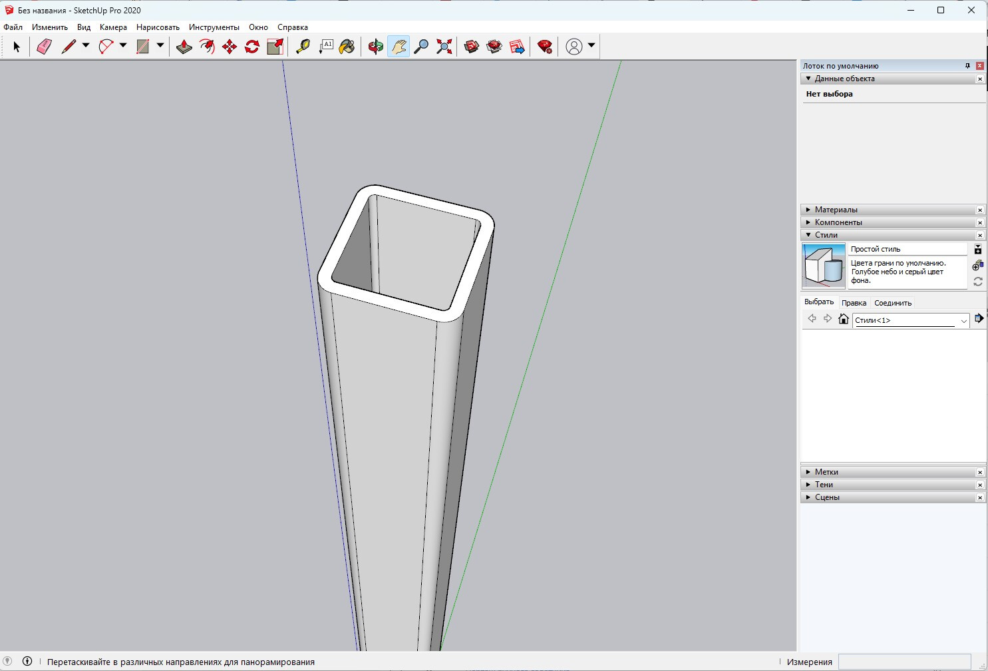Viewport: 988px width, 671px height.
Task: Open the Стили<1> collection dropdown
Action: [911, 320]
